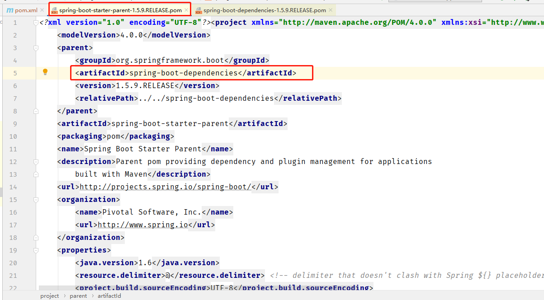Select the 'parent' breadcrumb
Viewport: 544px width, 300px height.
point(78,296)
